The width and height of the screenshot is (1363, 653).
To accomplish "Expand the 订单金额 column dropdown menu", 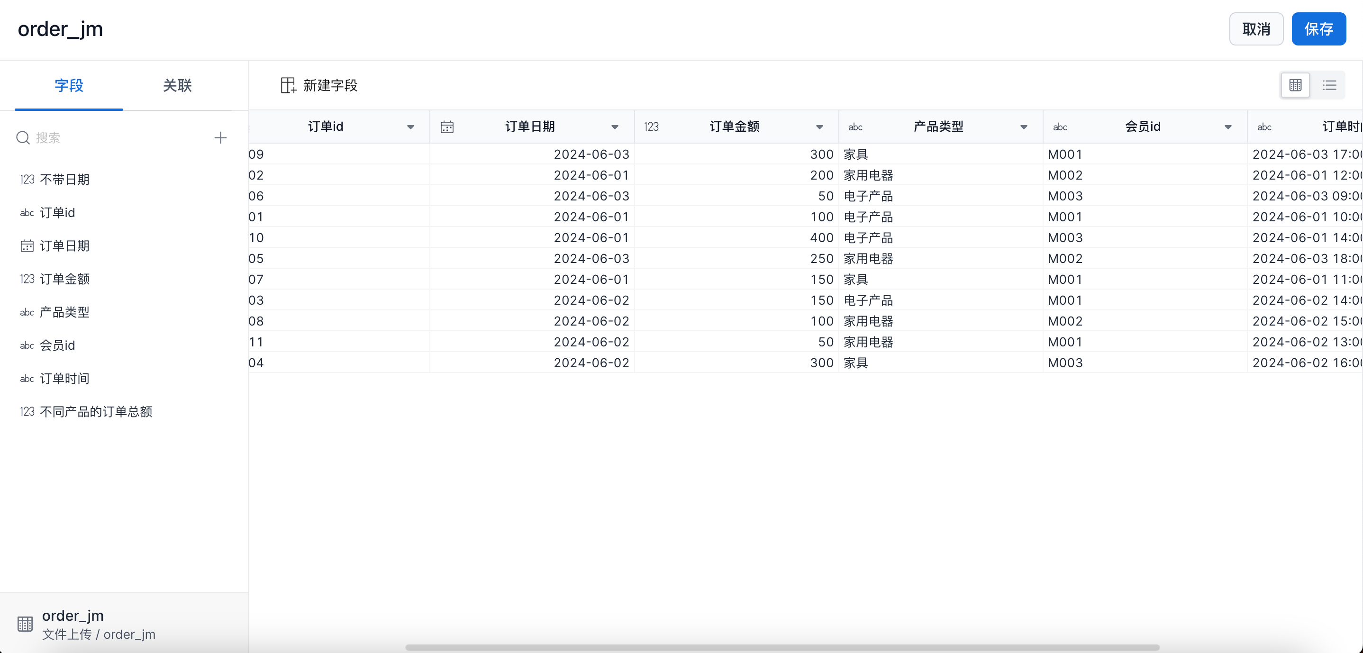I will coord(819,127).
